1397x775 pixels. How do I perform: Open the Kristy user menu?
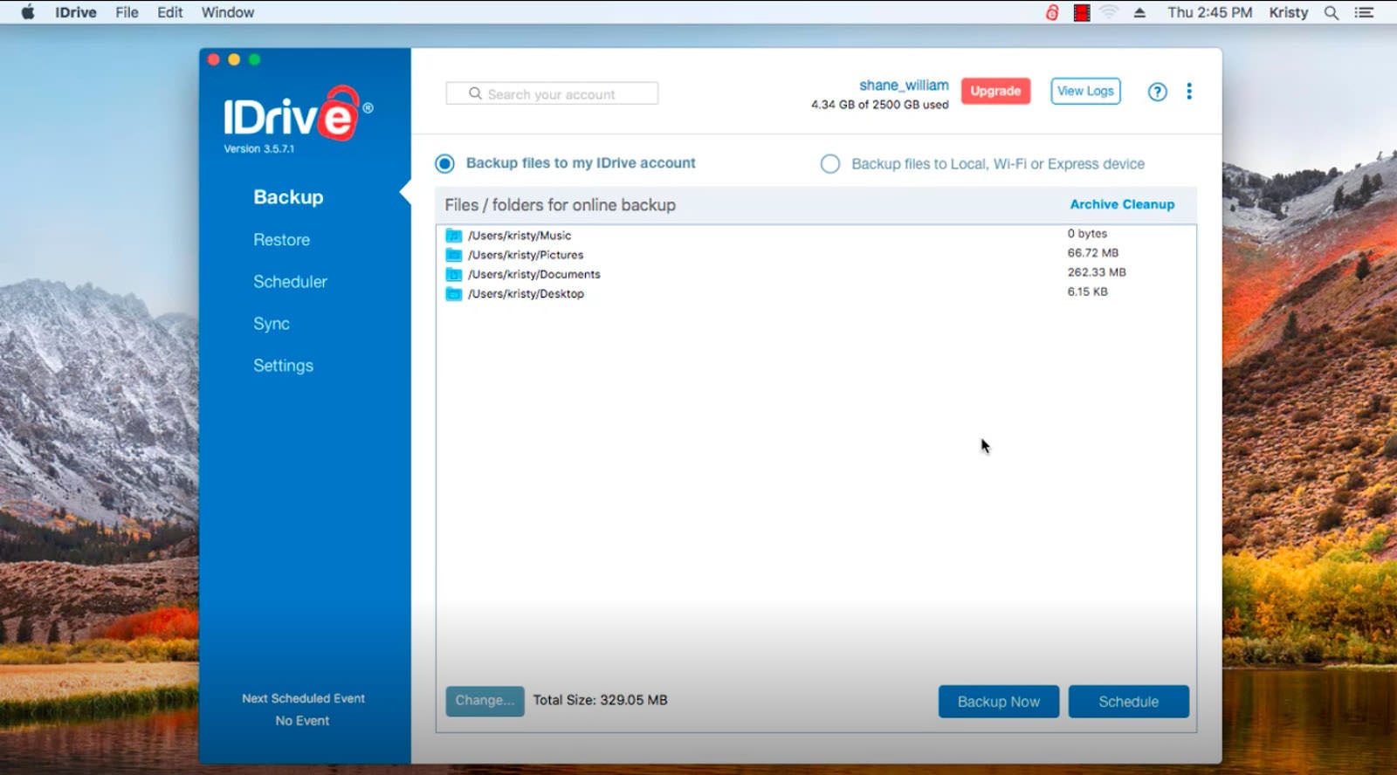coord(1288,12)
